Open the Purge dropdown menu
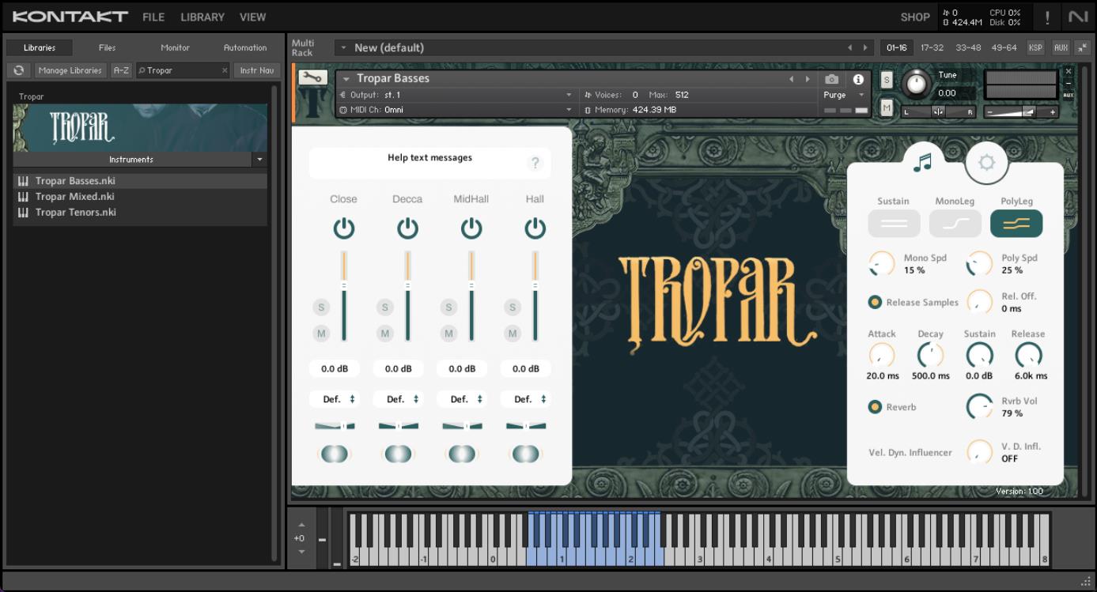 click(844, 95)
